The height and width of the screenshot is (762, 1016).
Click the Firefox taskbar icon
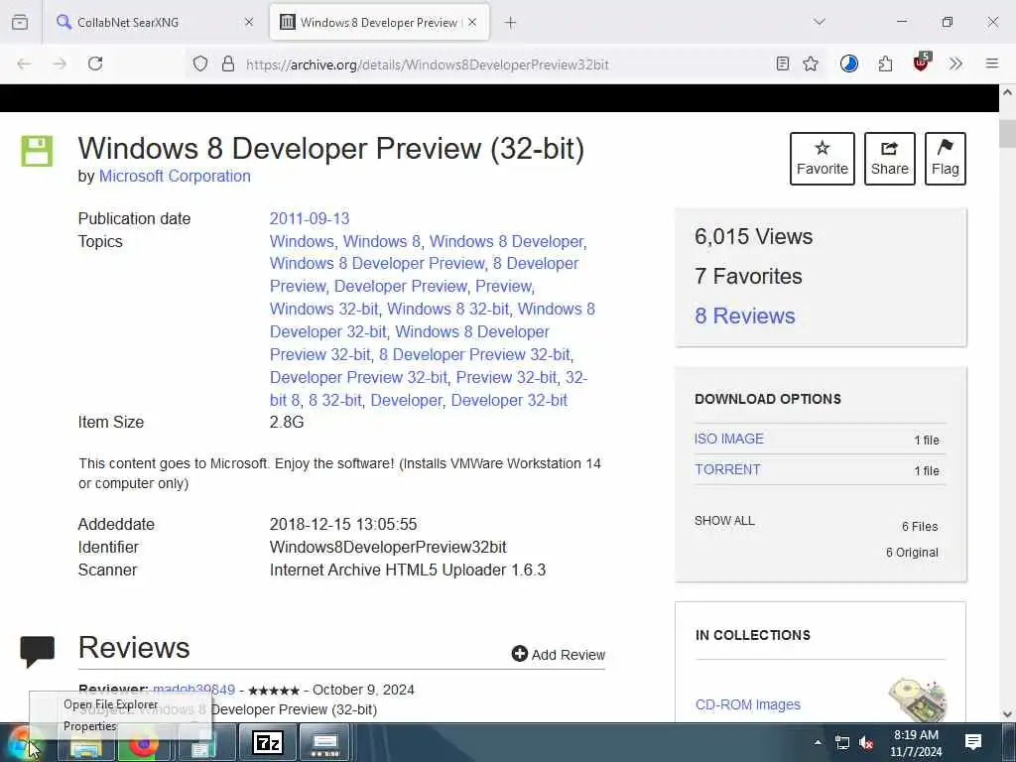click(x=143, y=744)
